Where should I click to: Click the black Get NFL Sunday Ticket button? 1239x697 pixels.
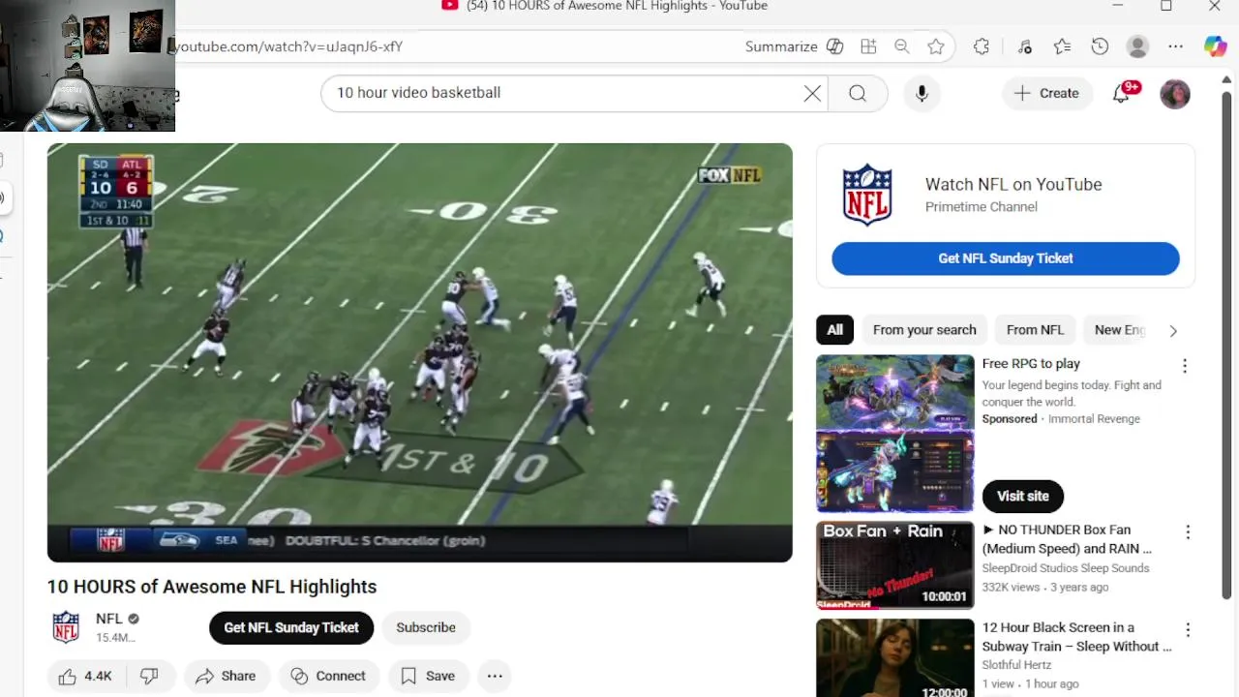291,627
